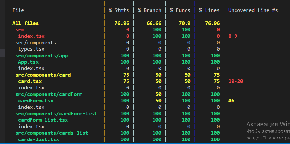
Task: Select the "App.tsx" file name
Action: (x=29, y=62)
